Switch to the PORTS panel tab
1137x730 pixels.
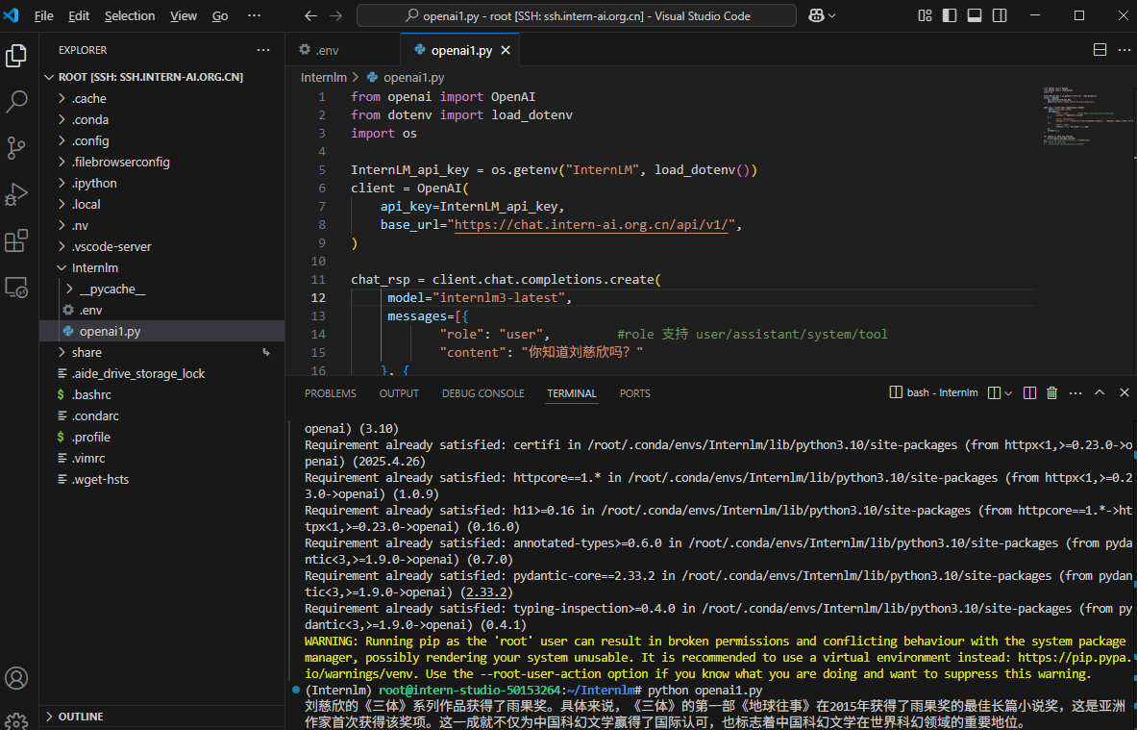click(634, 393)
